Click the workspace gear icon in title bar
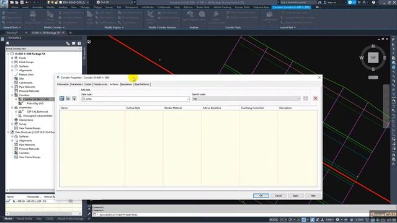Viewport: 397px width, 223px height. pyautogui.click(x=98, y=2)
